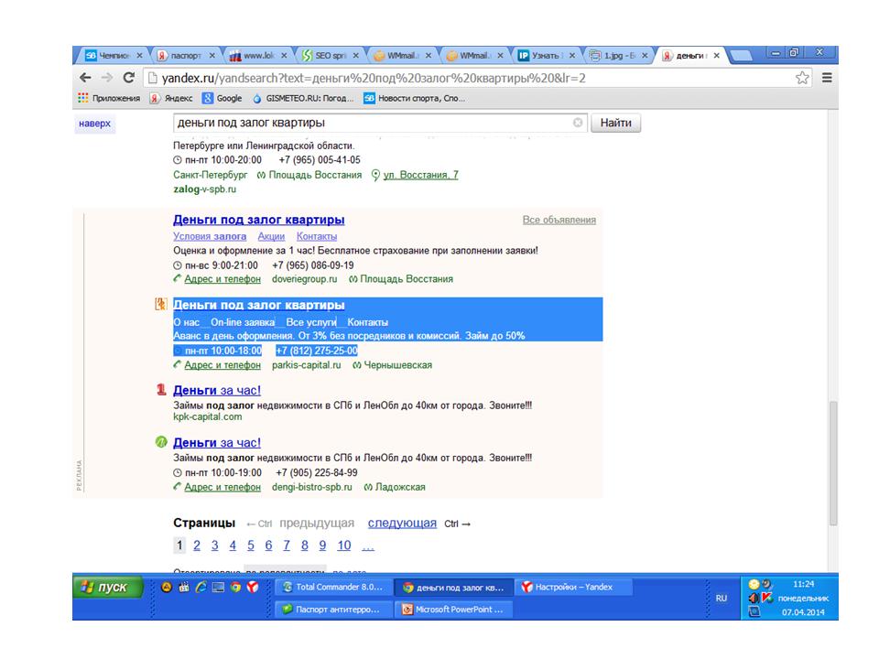This screenshot has height=659, width=879.
Task: Close the 'паспорт' browser tab
Action: coord(212,56)
